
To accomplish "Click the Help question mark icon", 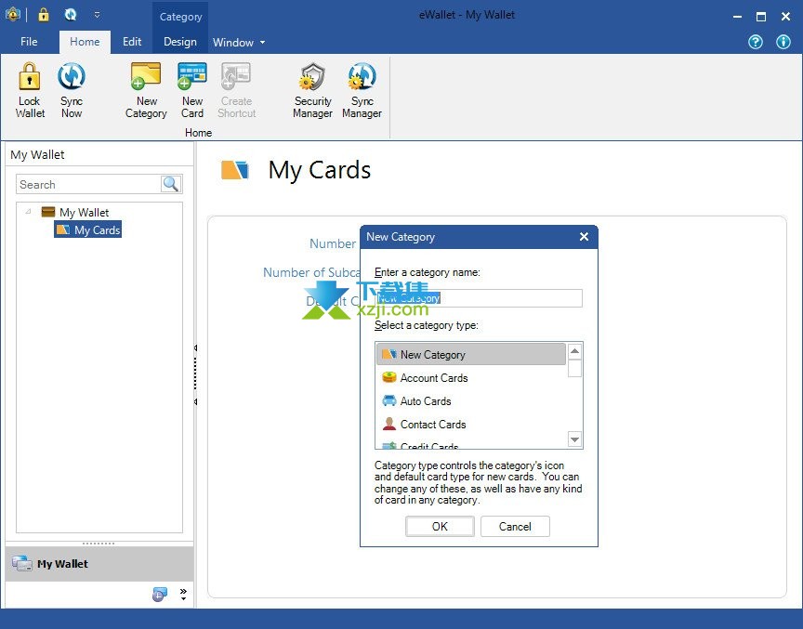I will [756, 42].
